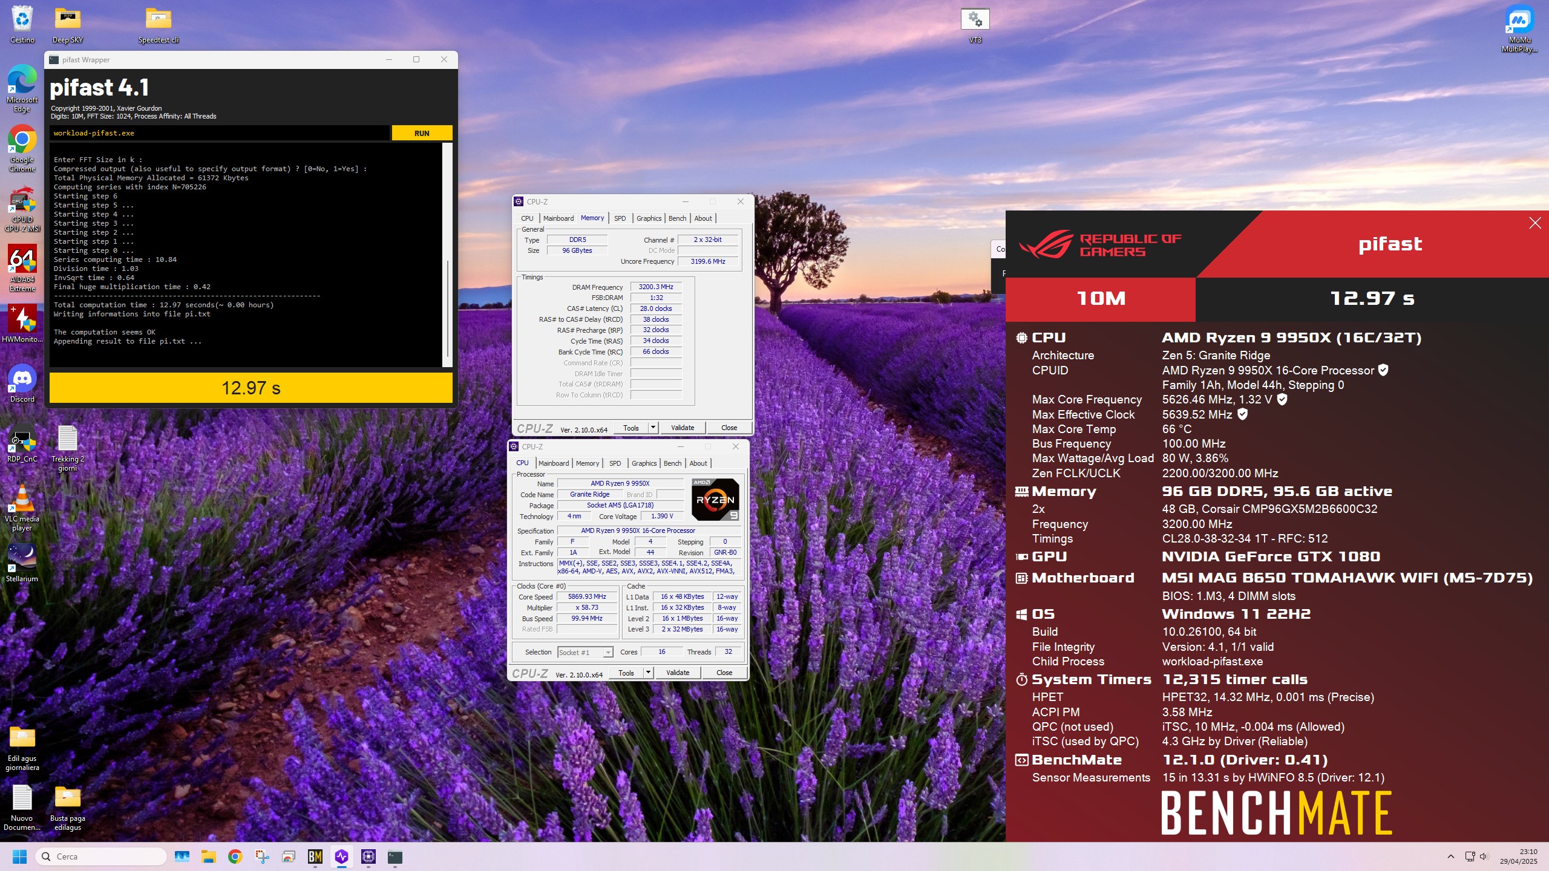Screen dimensions: 1549x871
Task: Click Validate in upper CPU-Z window
Action: tap(683, 428)
